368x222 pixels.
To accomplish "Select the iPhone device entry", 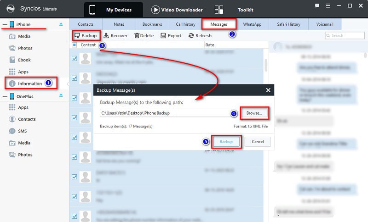I will point(23,24).
